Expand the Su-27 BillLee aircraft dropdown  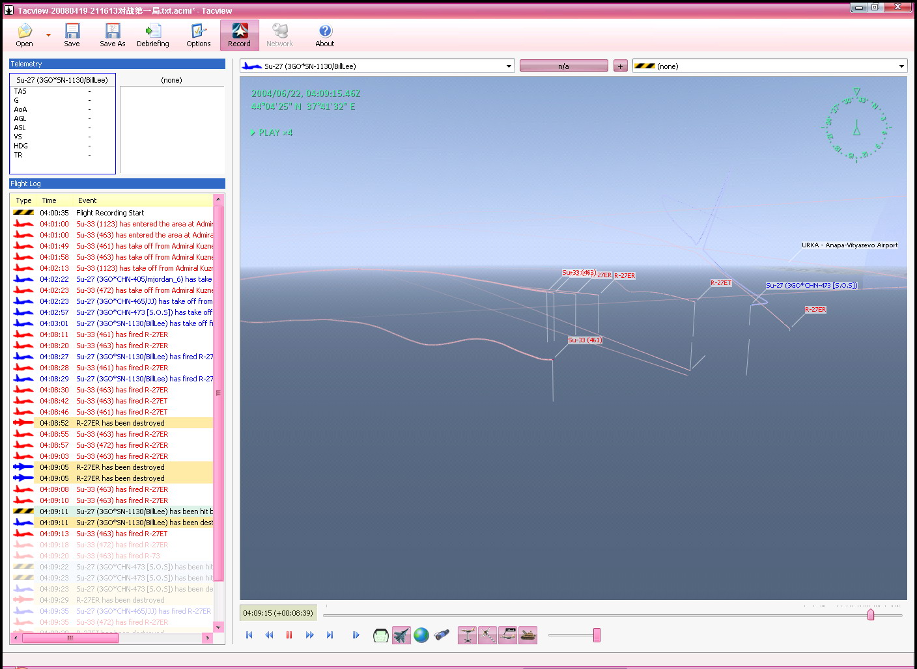[509, 66]
